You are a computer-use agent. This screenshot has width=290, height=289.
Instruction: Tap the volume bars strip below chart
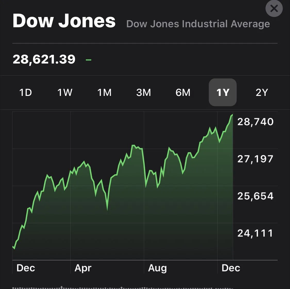(122, 287)
